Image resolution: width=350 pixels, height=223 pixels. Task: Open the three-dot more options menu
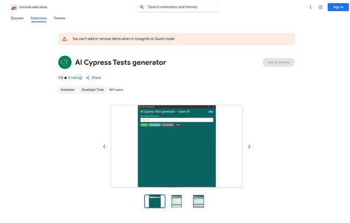pyautogui.click(x=310, y=7)
